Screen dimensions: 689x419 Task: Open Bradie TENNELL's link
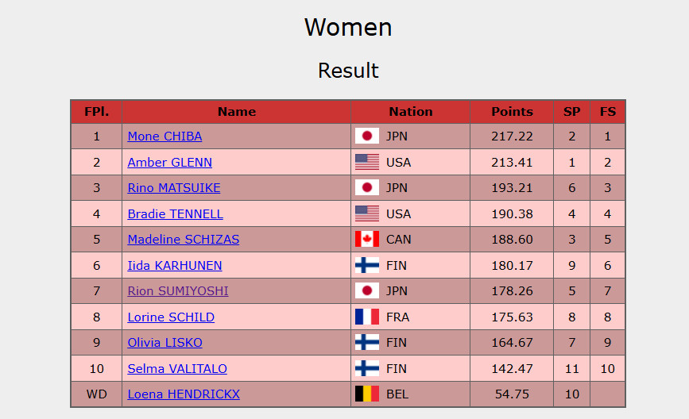point(175,214)
